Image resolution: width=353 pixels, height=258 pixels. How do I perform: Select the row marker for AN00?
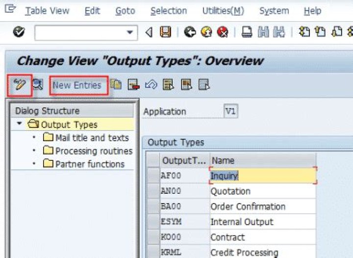pyautogui.click(x=153, y=191)
